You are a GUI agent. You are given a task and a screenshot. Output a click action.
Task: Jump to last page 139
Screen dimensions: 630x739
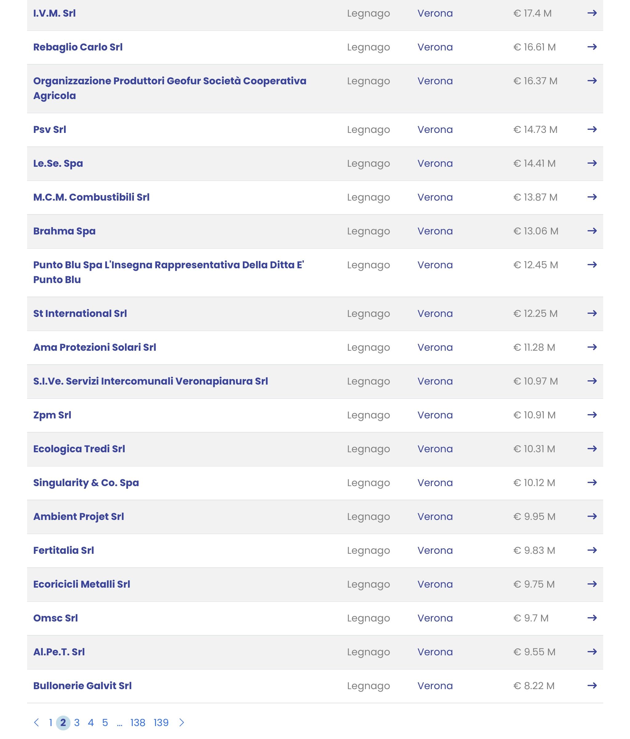pos(161,723)
